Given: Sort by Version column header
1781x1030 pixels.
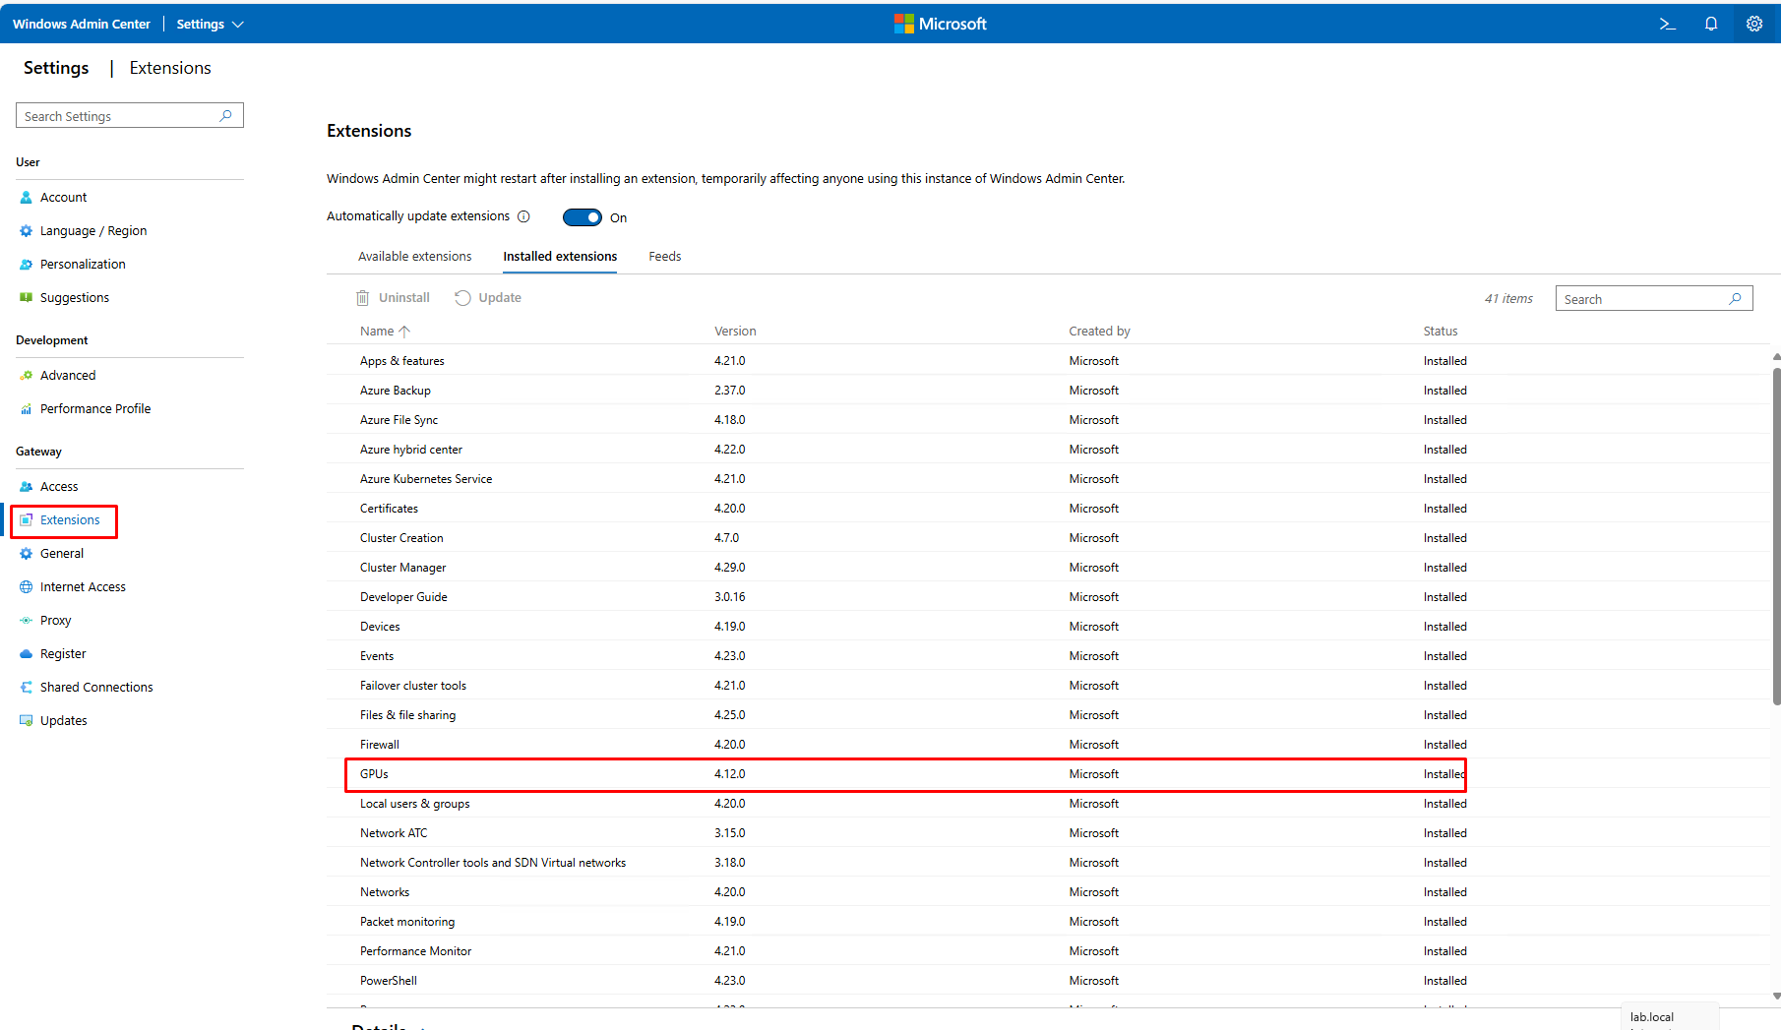Looking at the screenshot, I should coord(735,332).
